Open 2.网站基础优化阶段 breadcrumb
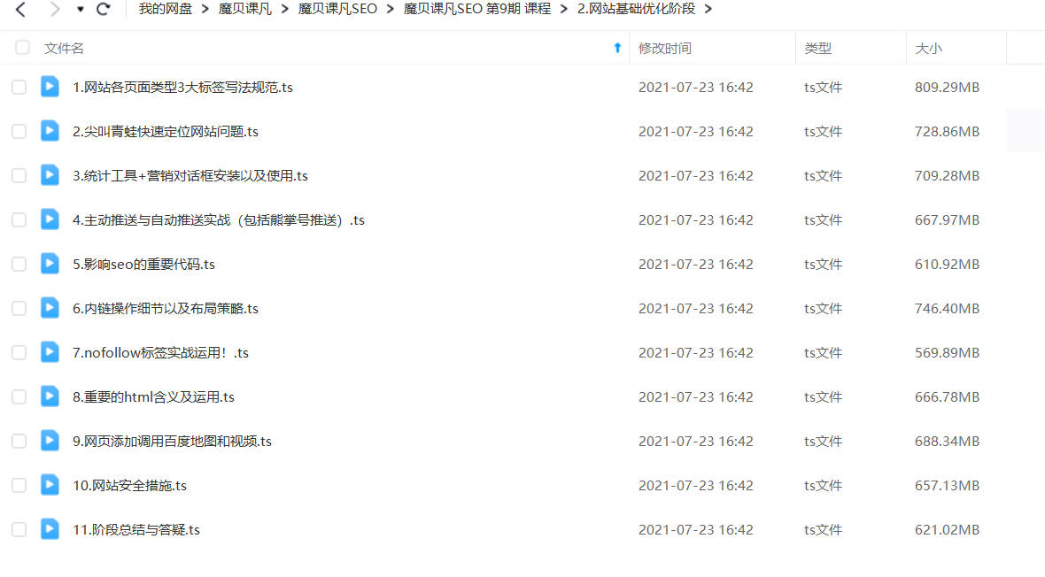The height and width of the screenshot is (577, 1045). (x=636, y=10)
